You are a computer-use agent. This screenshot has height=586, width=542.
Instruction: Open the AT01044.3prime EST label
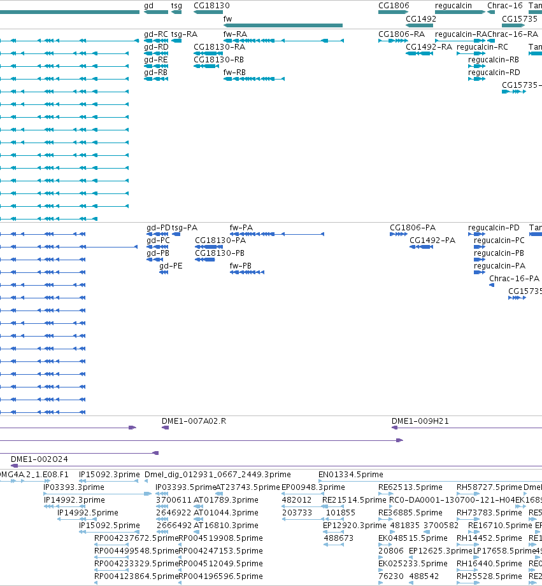tap(226, 513)
